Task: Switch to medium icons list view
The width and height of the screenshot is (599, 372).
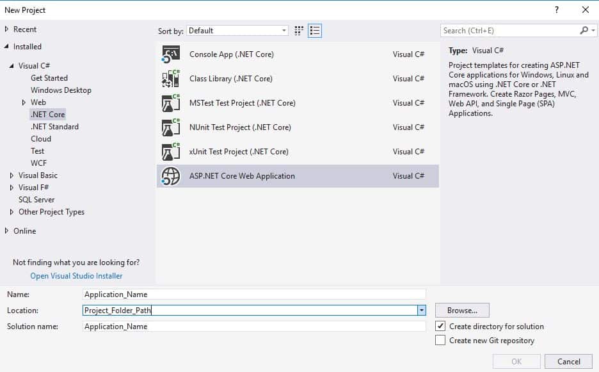Action: click(314, 31)
